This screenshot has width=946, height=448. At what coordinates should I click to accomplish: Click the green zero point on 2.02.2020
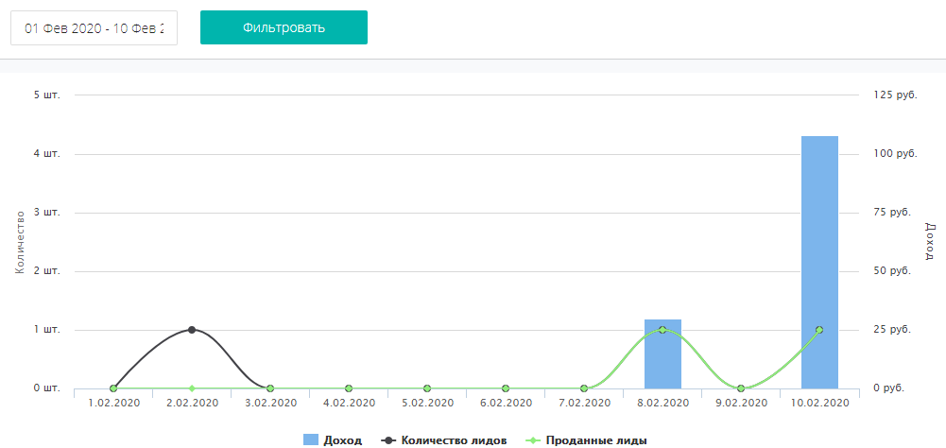coord(192,388)
